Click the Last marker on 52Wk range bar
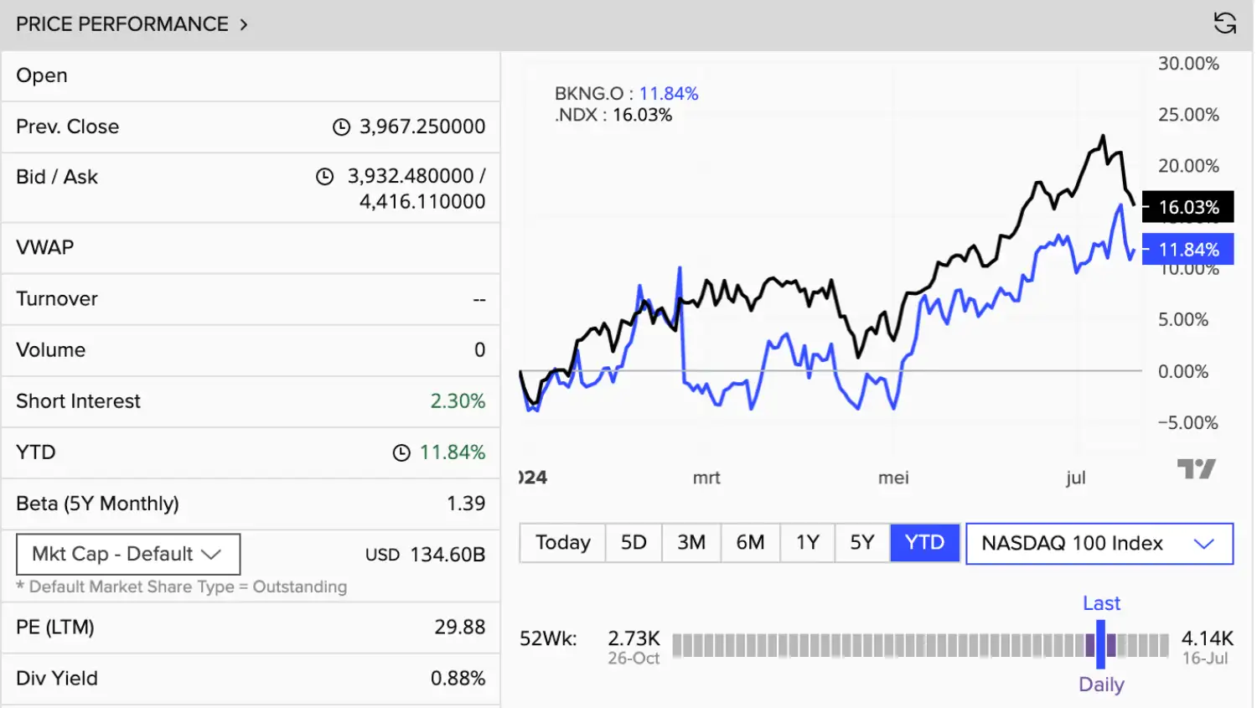Viewport: 1257px width, 708px height. (1100, 644)
